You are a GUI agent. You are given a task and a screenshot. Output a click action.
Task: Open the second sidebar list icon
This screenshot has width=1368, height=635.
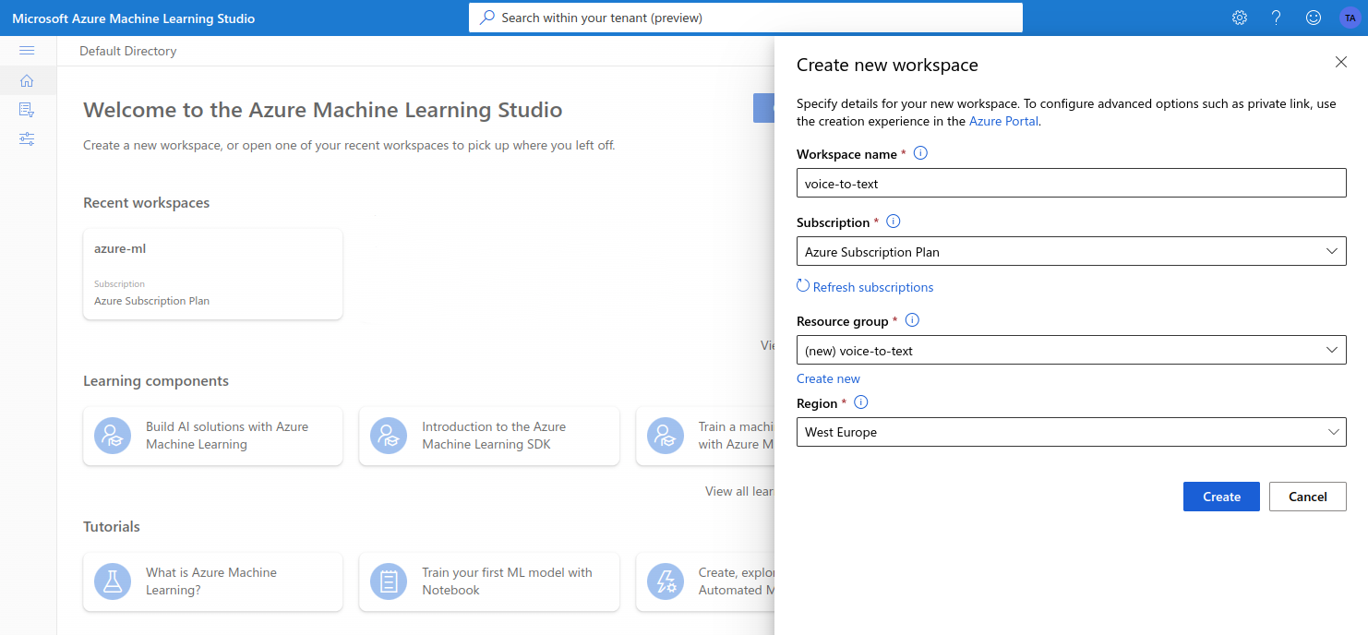click(27, 110)
